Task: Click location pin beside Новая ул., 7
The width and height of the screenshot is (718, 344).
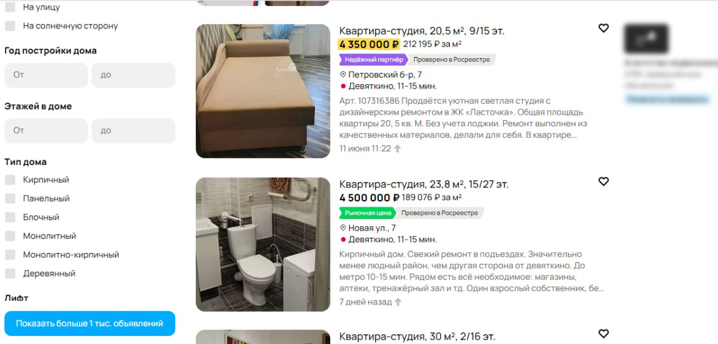Action: click(x=343, y=228)
